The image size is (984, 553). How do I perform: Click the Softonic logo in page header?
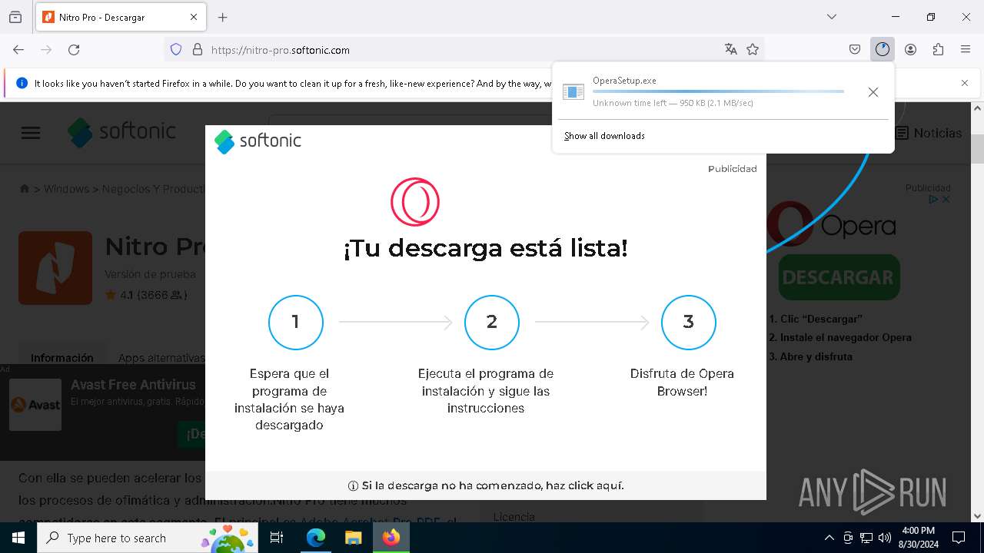[x=121, y=132]
